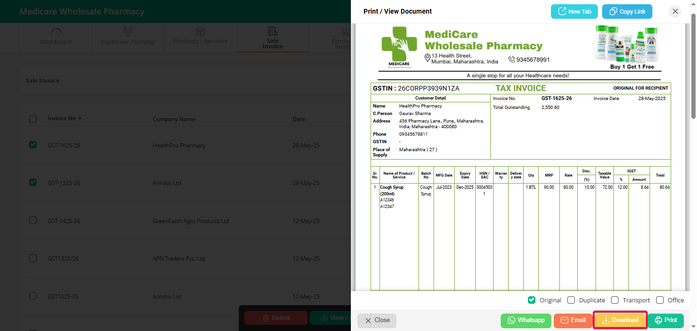Click HealthPro Pharmacy in the company list
This screenshot has height=331, width=697.
[179, 146]
